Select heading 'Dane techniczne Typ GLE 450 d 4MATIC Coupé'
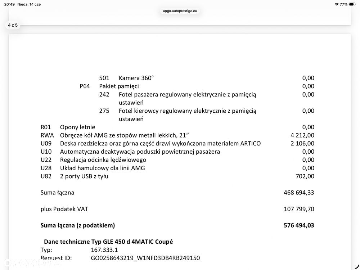Image resolution: width=360 pixels, height=270 pixels. pos(108,242)
